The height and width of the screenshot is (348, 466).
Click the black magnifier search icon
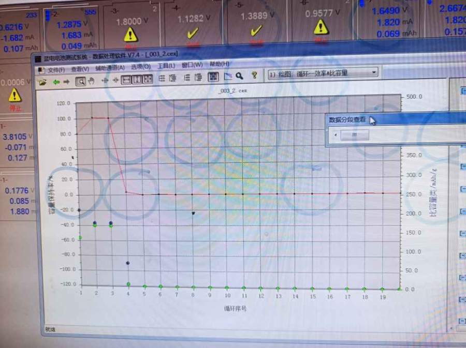(240, 76)
